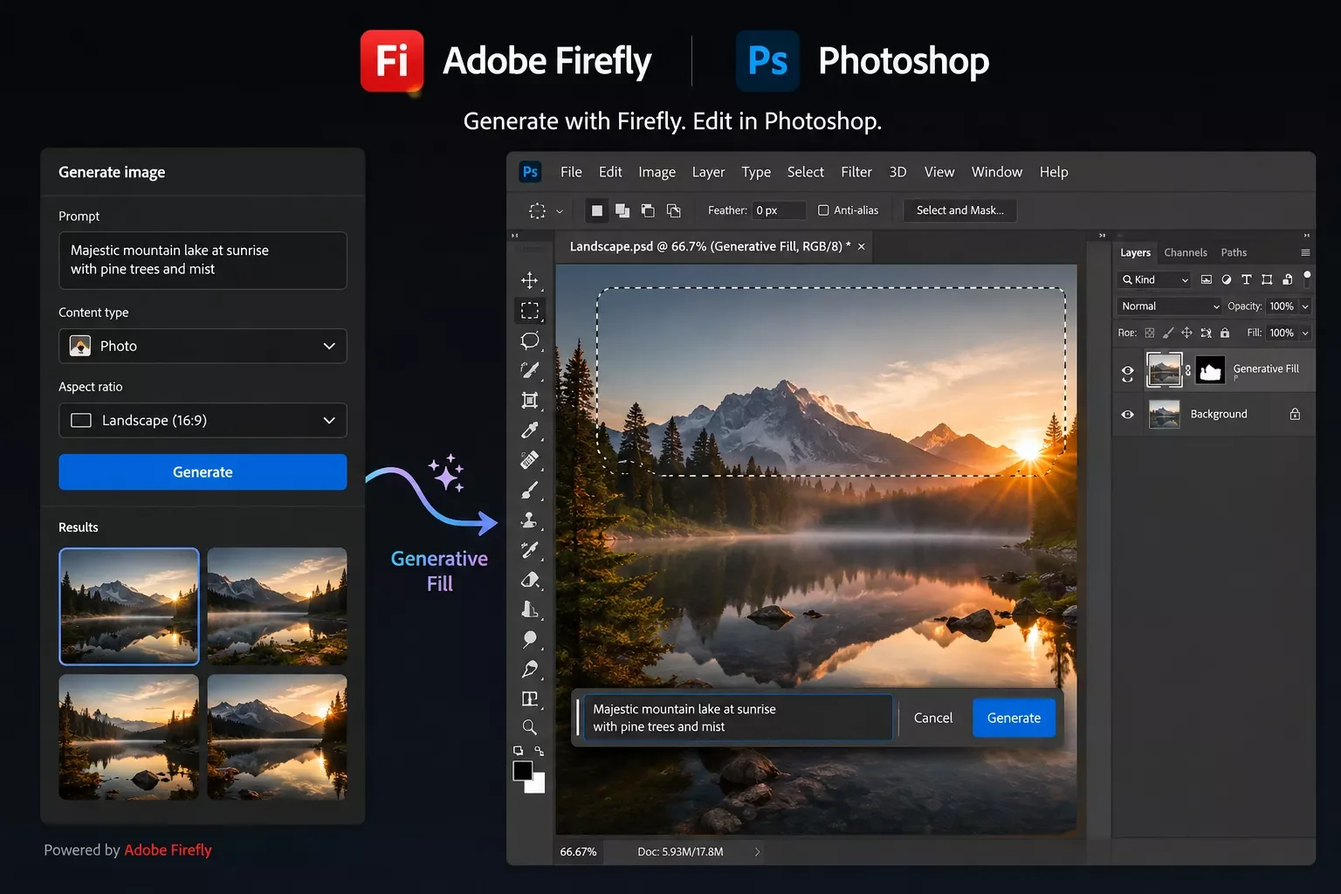Click the layer mask thumbnail
The height and width of the screenshot is (894, 1341).
[x=1210, y=370]
